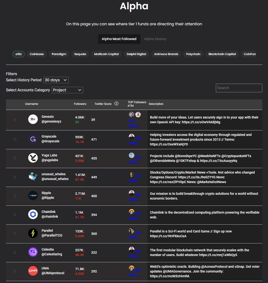
Task: Select the Multicoin Capital chip
Action: (x=106, y=54)
